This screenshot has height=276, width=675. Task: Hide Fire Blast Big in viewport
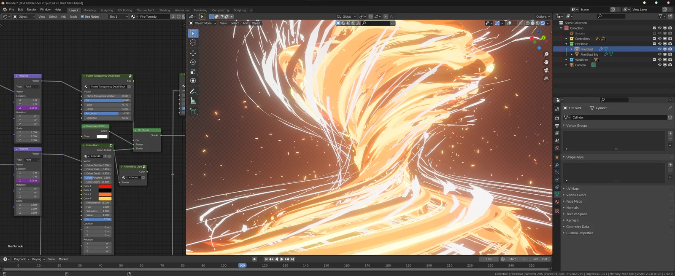point(660,54)
